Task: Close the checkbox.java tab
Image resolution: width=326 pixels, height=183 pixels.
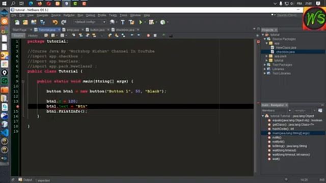Action: click(138, 30)
